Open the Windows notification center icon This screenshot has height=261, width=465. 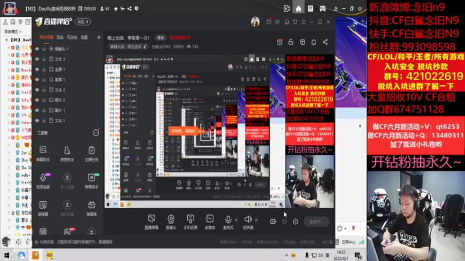[358, 256]
